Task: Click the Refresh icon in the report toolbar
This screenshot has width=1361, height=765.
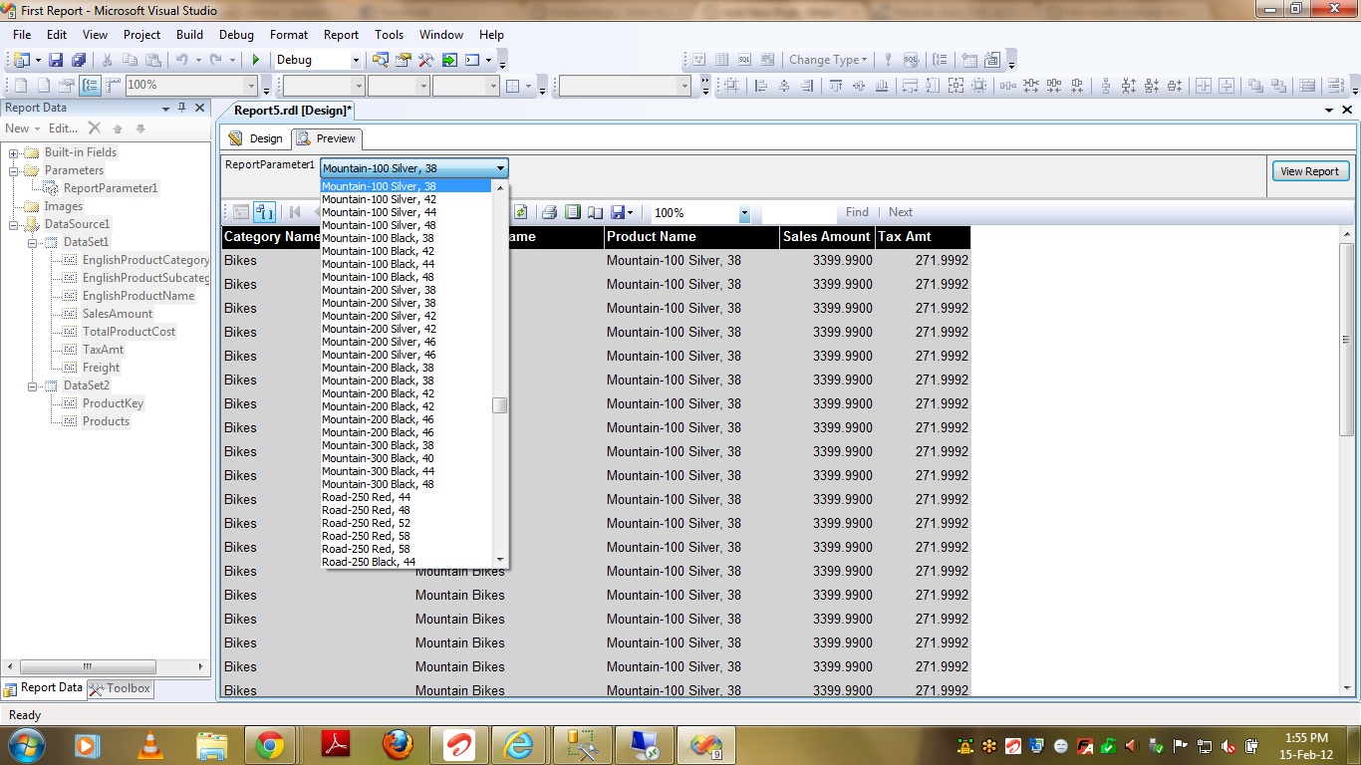Action: 520,212
